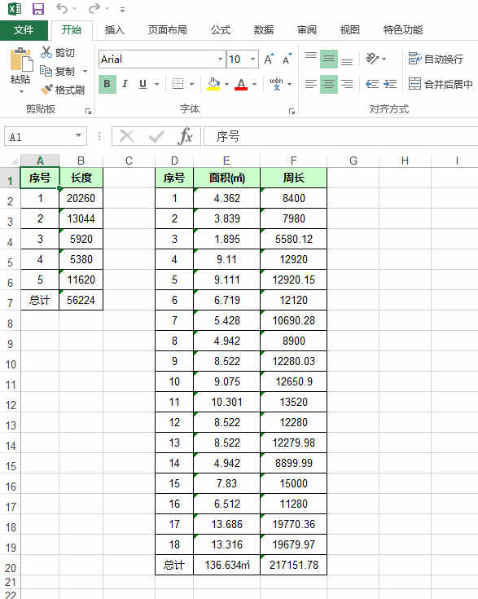Click the increase indent icon
Viewport: 478px width, 599px height.
click(390, 84)
